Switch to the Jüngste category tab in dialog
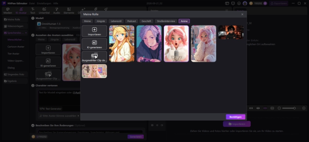 click(x=101, y=21)
